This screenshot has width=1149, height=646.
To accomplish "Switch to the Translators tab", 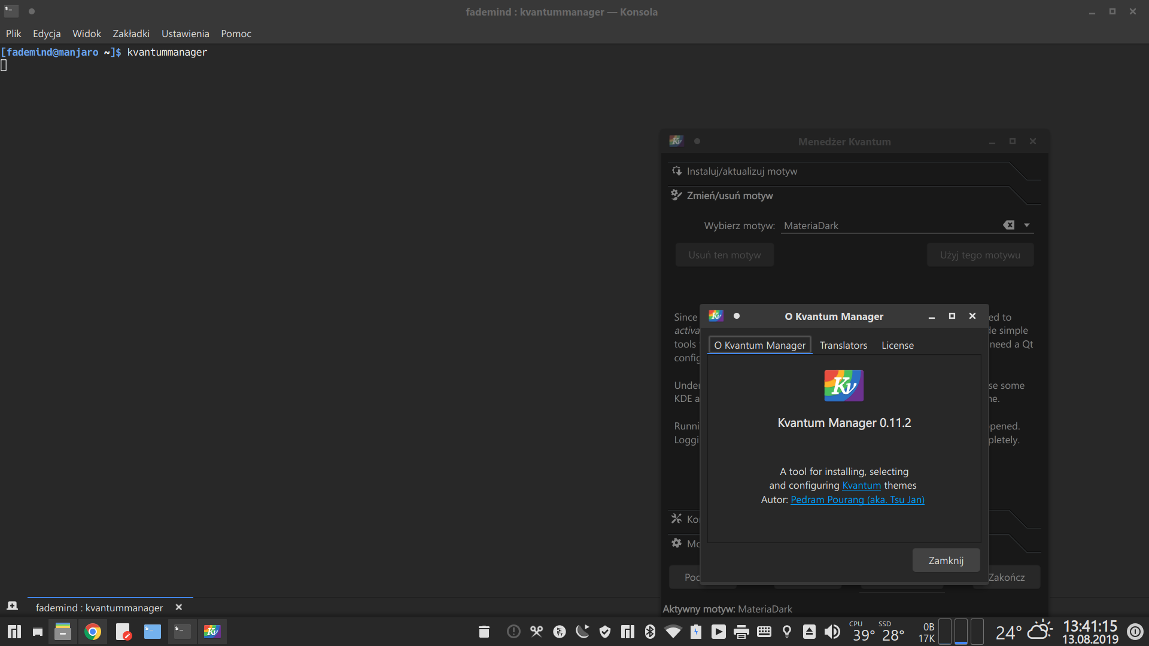I will [x=843, y=345].
